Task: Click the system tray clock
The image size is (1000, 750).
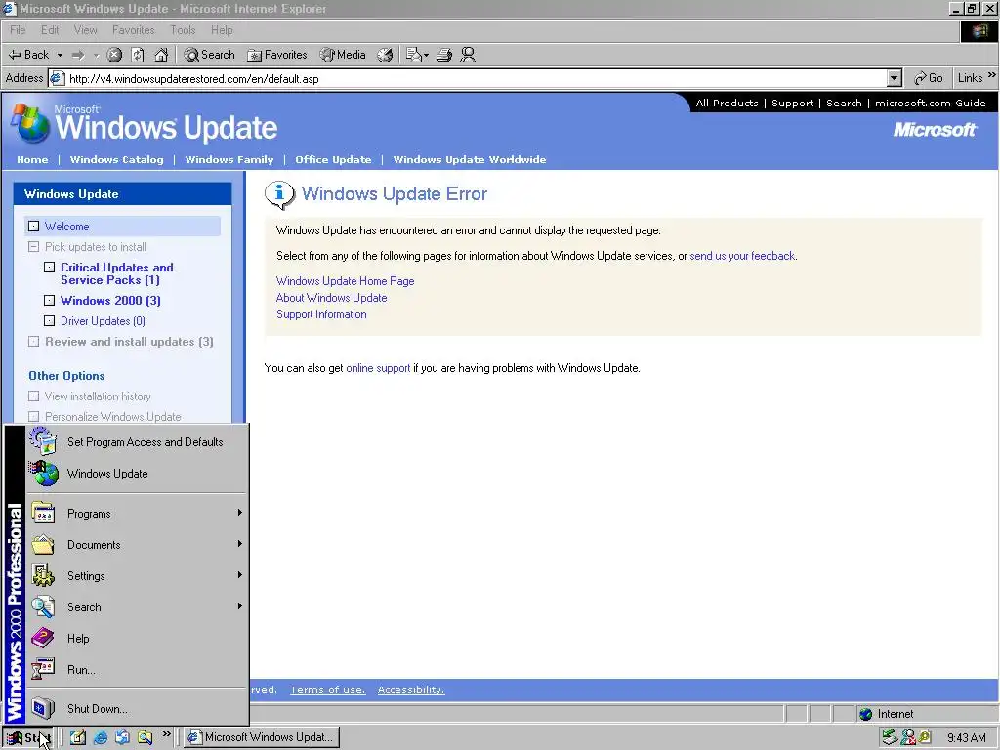Action: pyautogui.click(x=966, y=738)
